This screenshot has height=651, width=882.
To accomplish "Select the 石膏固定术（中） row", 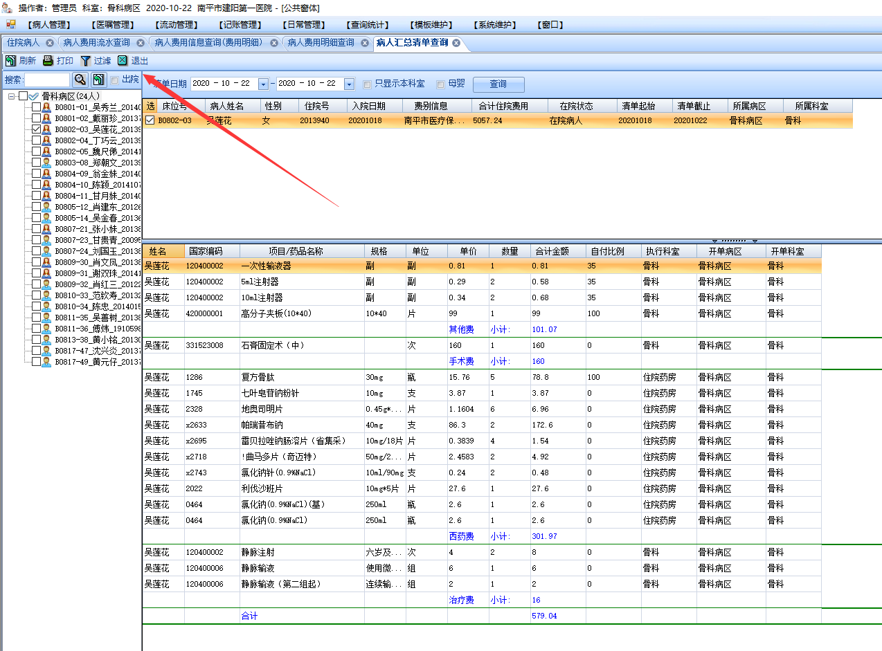I will pyautogui.click(x=482, y=345).
